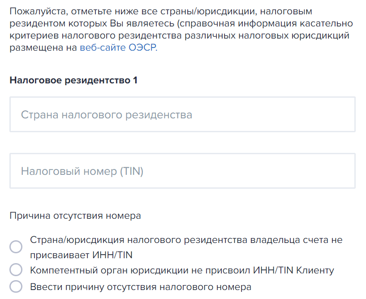Click placeholder text "Налоговый номер (TIN)"
The width and height of the screenshot is (366, 299).
[82, 171]
